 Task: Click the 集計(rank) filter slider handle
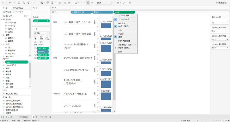(213, 23)
